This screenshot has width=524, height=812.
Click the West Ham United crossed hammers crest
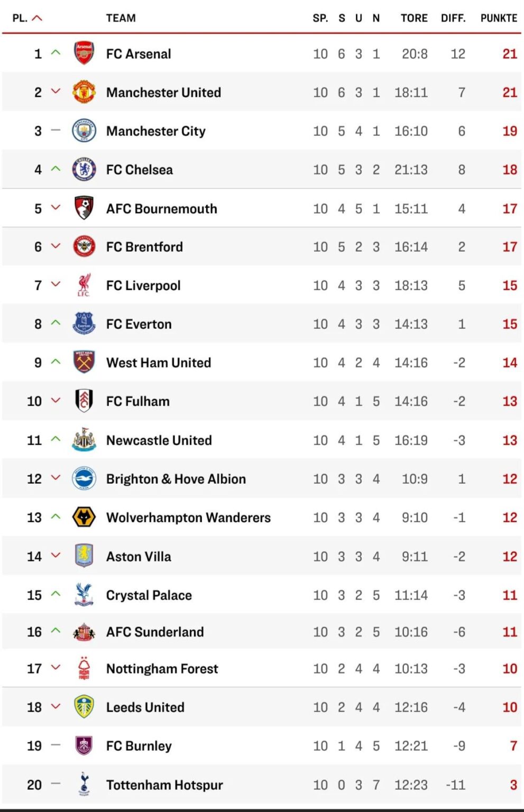tap(84, 363)
